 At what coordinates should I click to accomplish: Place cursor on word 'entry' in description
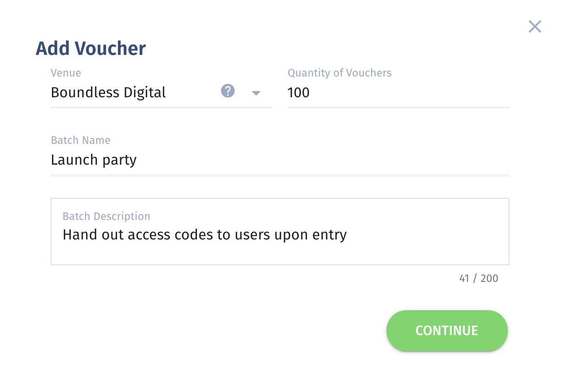pyautogui.click(x=330, y=235)
